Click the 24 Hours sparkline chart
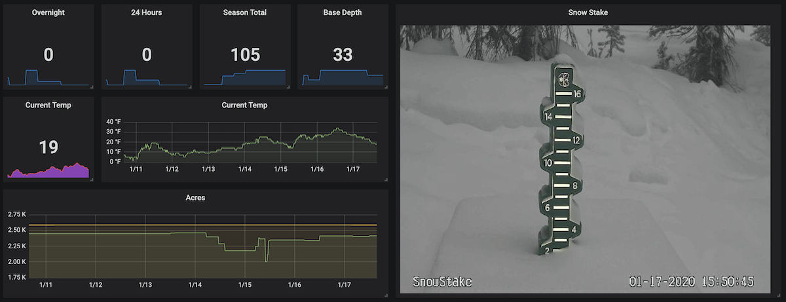The width and height of the screenshot is (786, 302). pyautogui.click(x=147, y=77)
